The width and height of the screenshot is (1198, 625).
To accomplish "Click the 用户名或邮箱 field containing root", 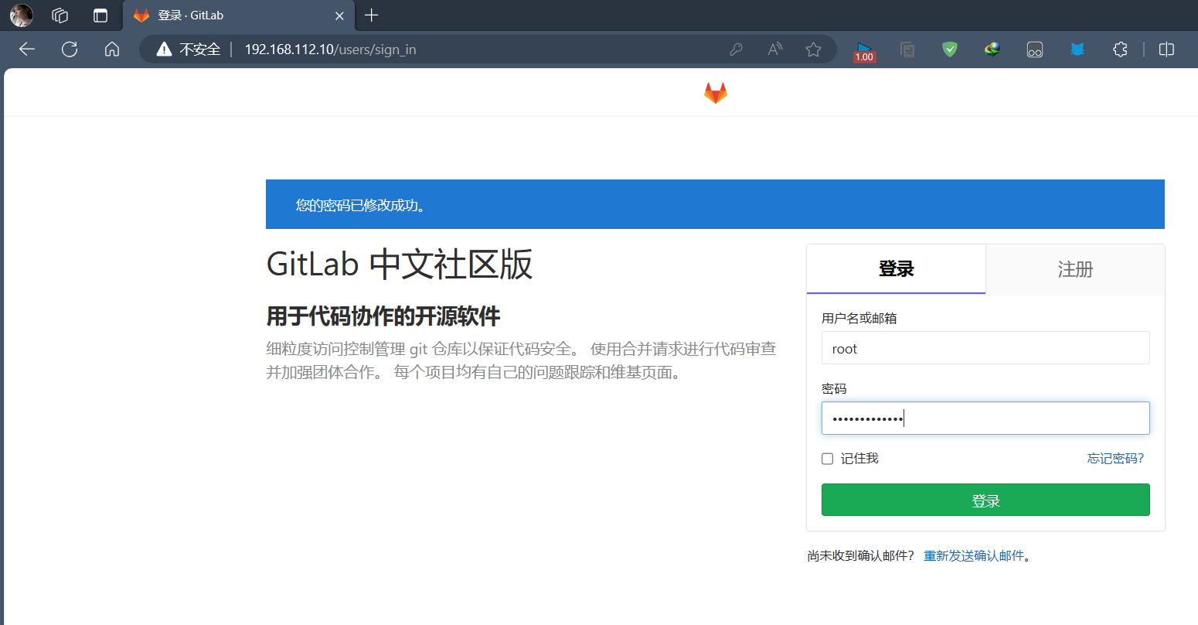I will tap(985, 348).
